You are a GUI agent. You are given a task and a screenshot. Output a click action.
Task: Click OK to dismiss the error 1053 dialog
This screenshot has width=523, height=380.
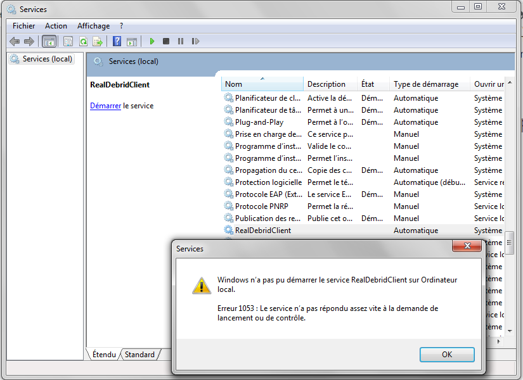[447, 354]
